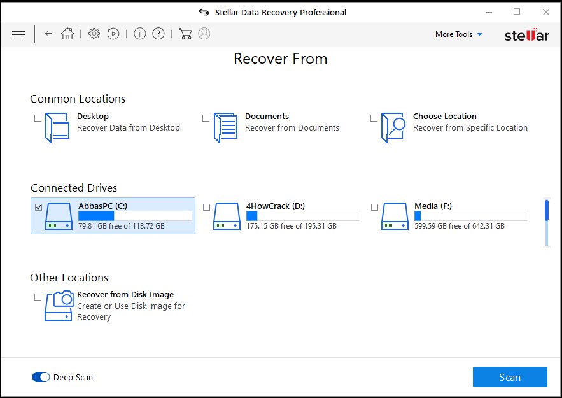Click the Documents folder icon
This screenshot has height=398, width=562.
click(x=225, y=127)
